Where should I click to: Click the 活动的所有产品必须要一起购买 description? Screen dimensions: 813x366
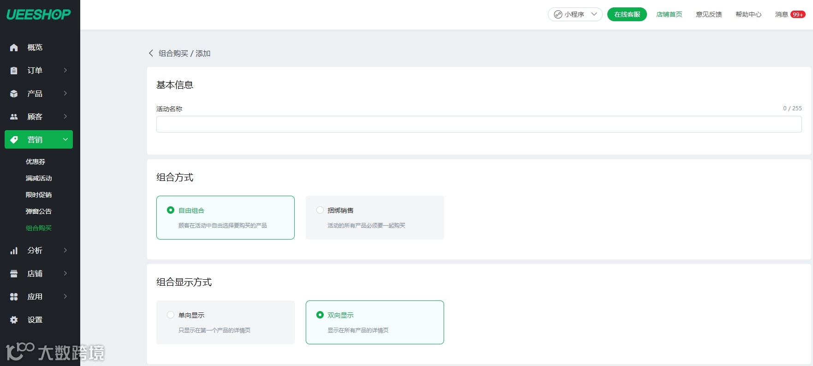(x=366, y=225)
